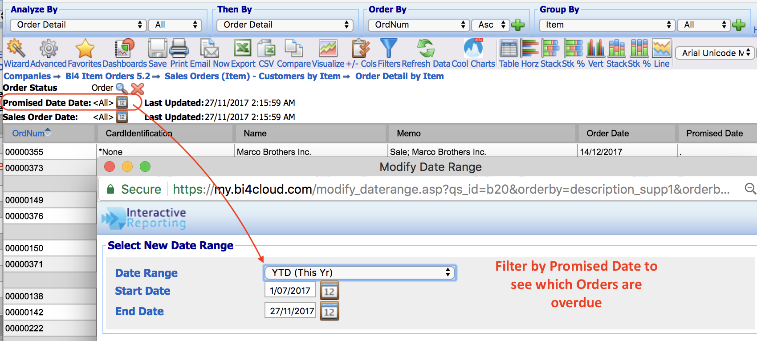757x341 pixels.
Task: Sort by OrdNum column header
Action: point(28,133)
